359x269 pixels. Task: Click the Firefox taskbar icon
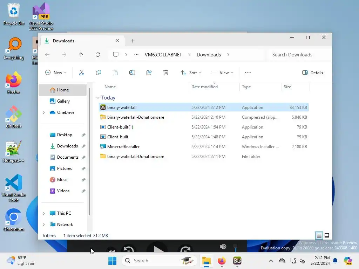(222, 261)
